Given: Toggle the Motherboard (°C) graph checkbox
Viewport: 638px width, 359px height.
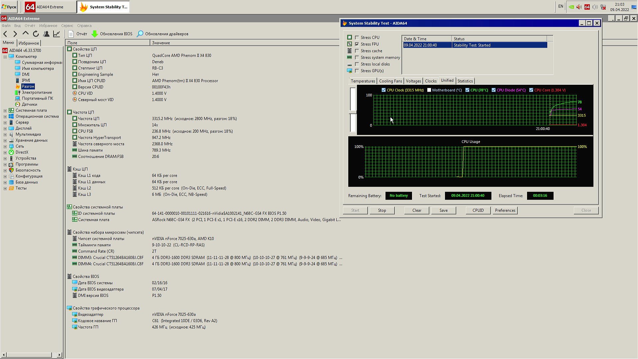Looking at the screenshot, I should tap(429, 90).
